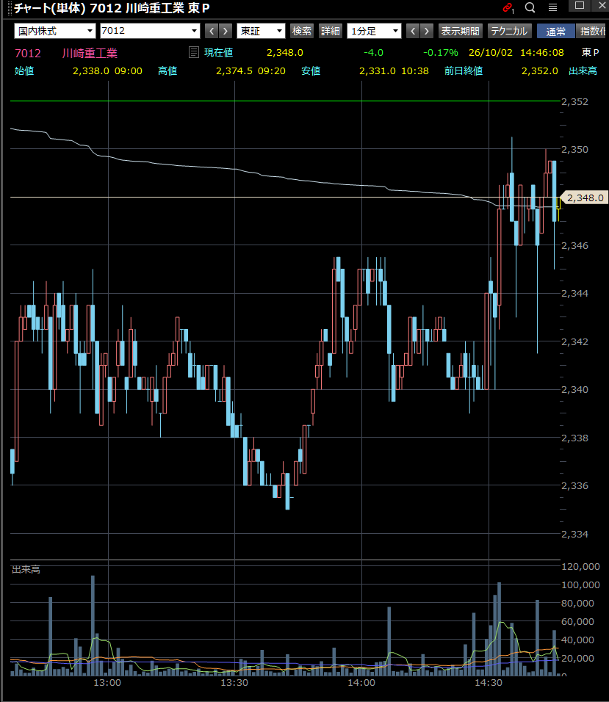Click the 2,348.0 current price marker
The width and height of the screenshot is (609, 702).
pyautogui.click(x=584, y=198)
